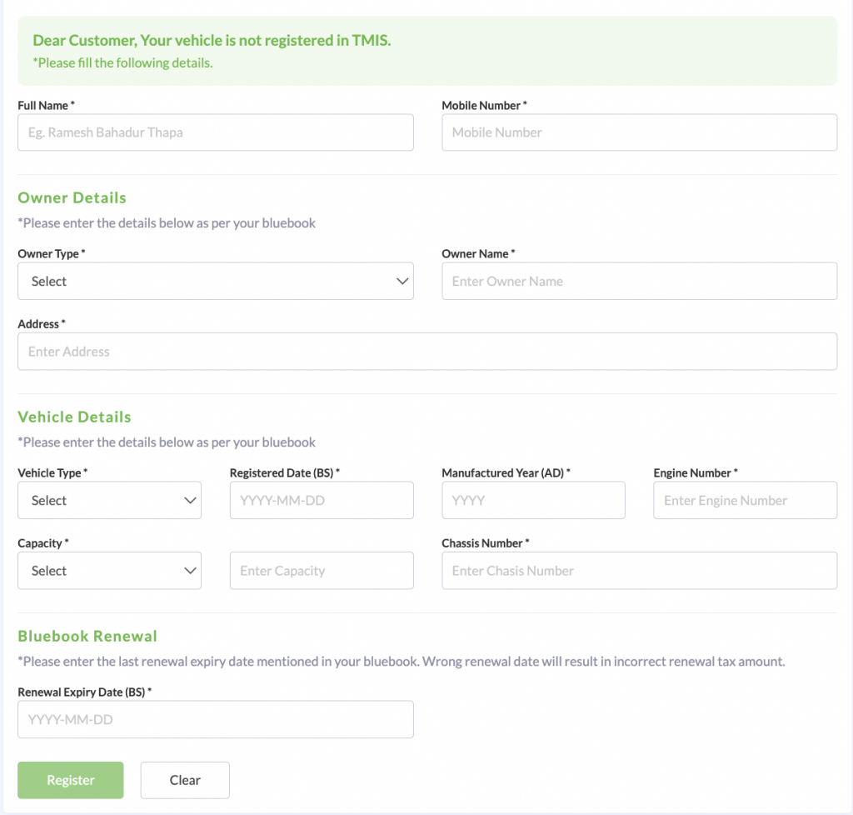
Task: Focus the Registered Date (BS) field
Action: pyautogui.click(x=321, y=501)
